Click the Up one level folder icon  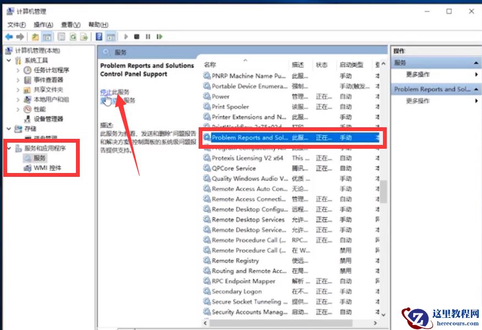[35, 37]
